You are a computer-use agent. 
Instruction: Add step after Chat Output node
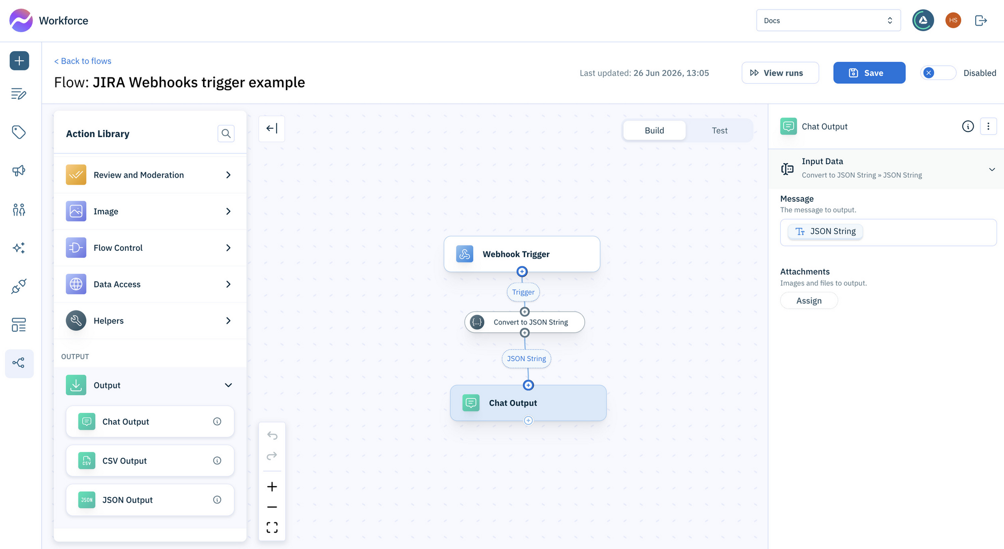[x=528, y=420]
